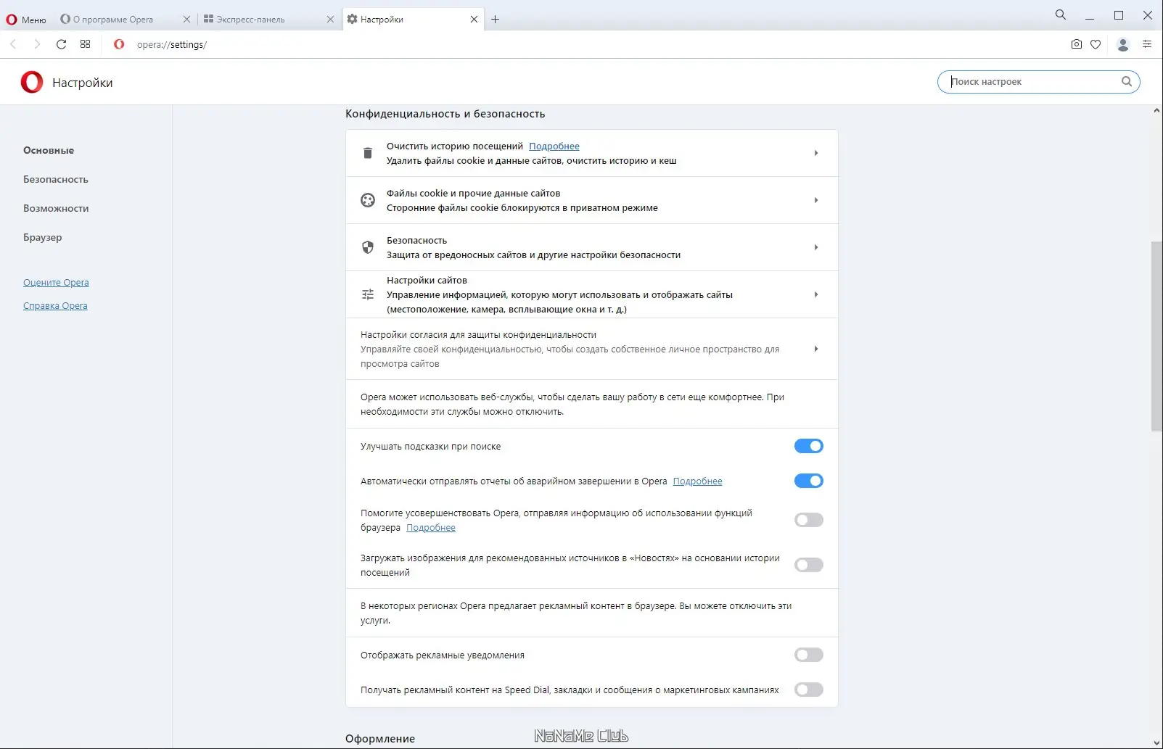Viewport: 1163px width, 749px height.
Task: Click the magnifier in settings search box
Action: pos(1127,82)
